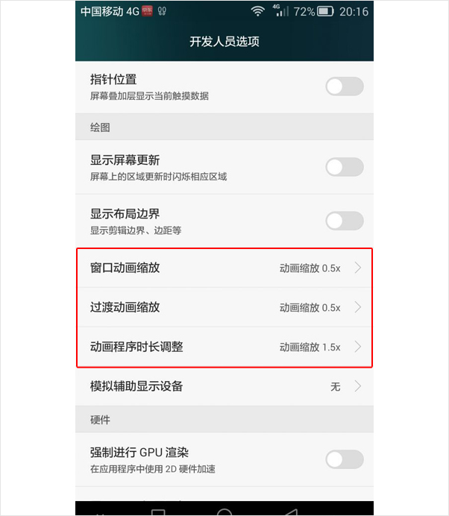
Task: Tap the Wi-Fi status icon
Action: (257, 11)
